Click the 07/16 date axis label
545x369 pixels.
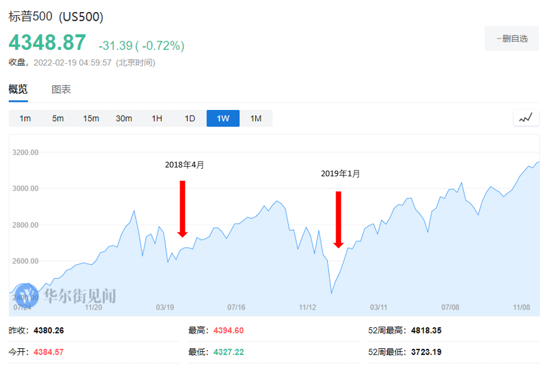point(236,307)
